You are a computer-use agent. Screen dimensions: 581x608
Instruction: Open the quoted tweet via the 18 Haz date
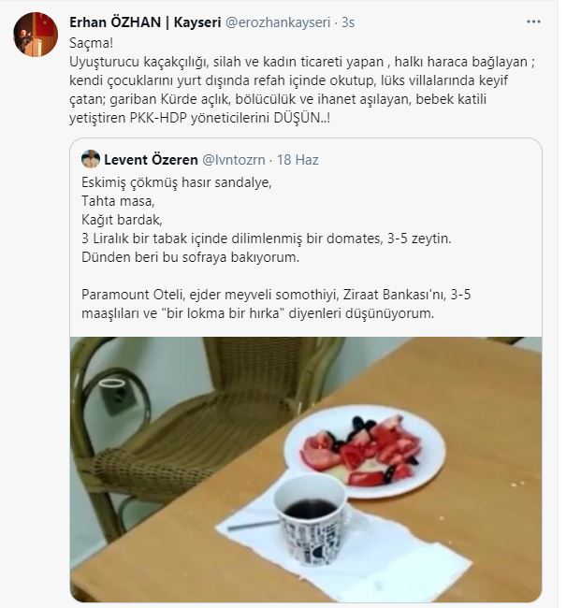coord(298,160)
